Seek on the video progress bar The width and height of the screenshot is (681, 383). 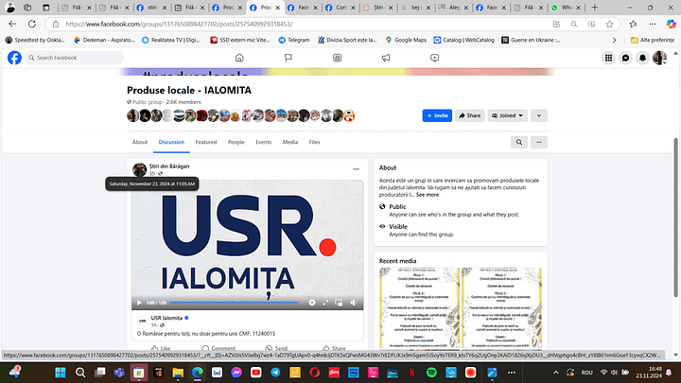click(x=236, y=303)
